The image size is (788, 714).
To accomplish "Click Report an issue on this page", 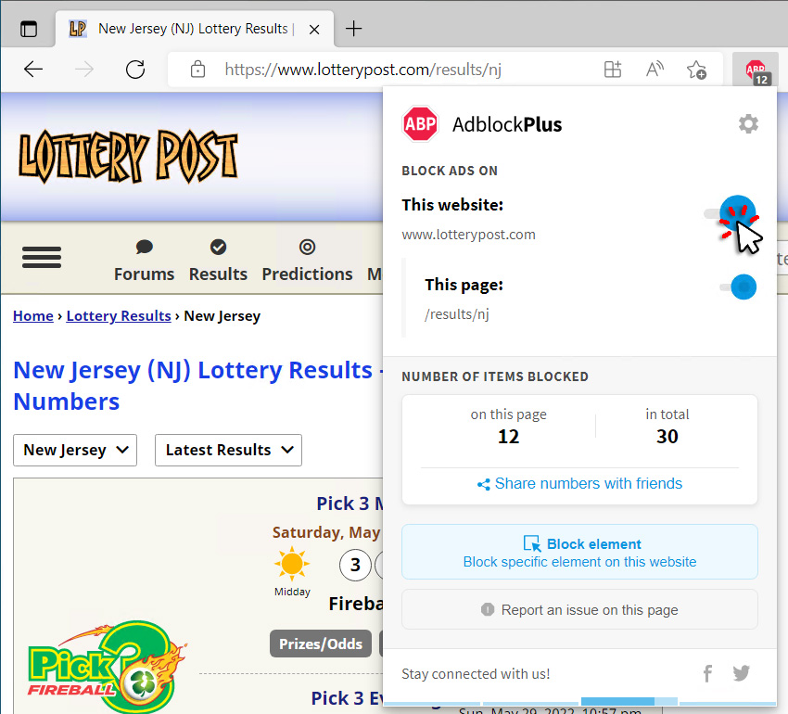I will pos(579,609).
